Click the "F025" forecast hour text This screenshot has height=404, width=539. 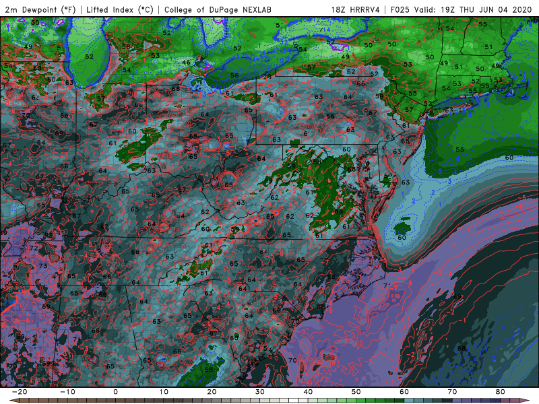[400, 9]
